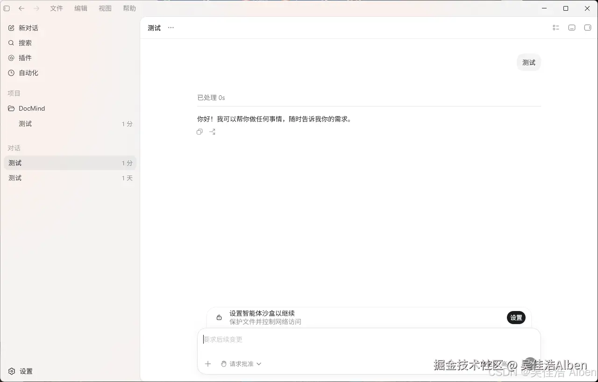Screen dimensions: 598x382
Task: Click the 项目 section header
Action: [x=14, y=93]
